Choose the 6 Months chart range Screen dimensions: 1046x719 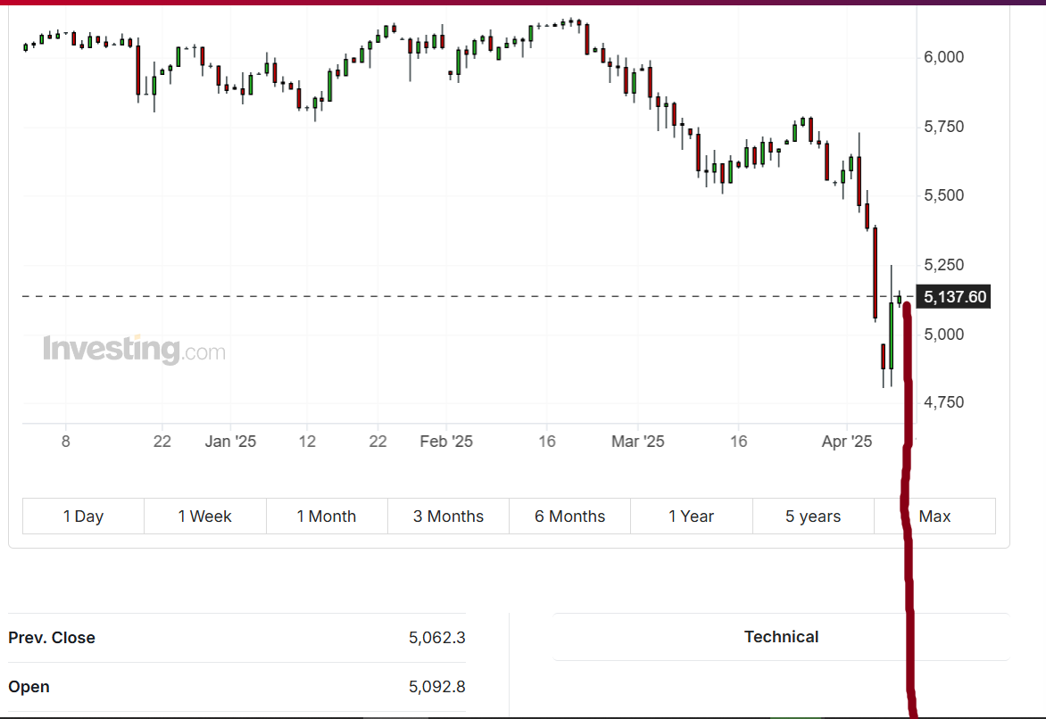(x=569, y=517)
